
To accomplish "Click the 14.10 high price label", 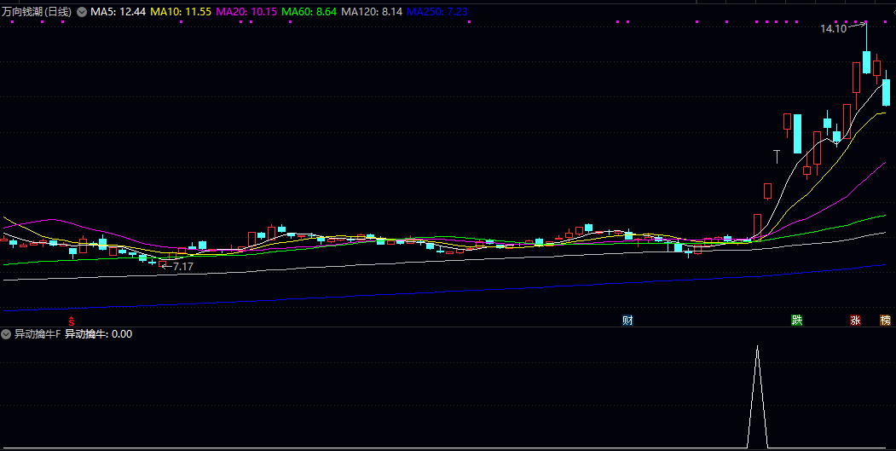I will (x=833, y=29).
